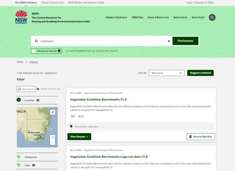The height and width of the screenshot is (171, 235).
Task: Click the NSW Government logo
Action: pyautogui.click(x=21, y=17)
